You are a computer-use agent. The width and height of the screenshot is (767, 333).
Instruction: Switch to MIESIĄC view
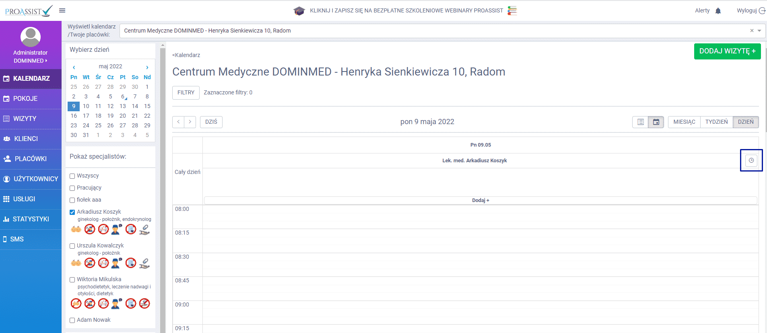click(684, 122)
